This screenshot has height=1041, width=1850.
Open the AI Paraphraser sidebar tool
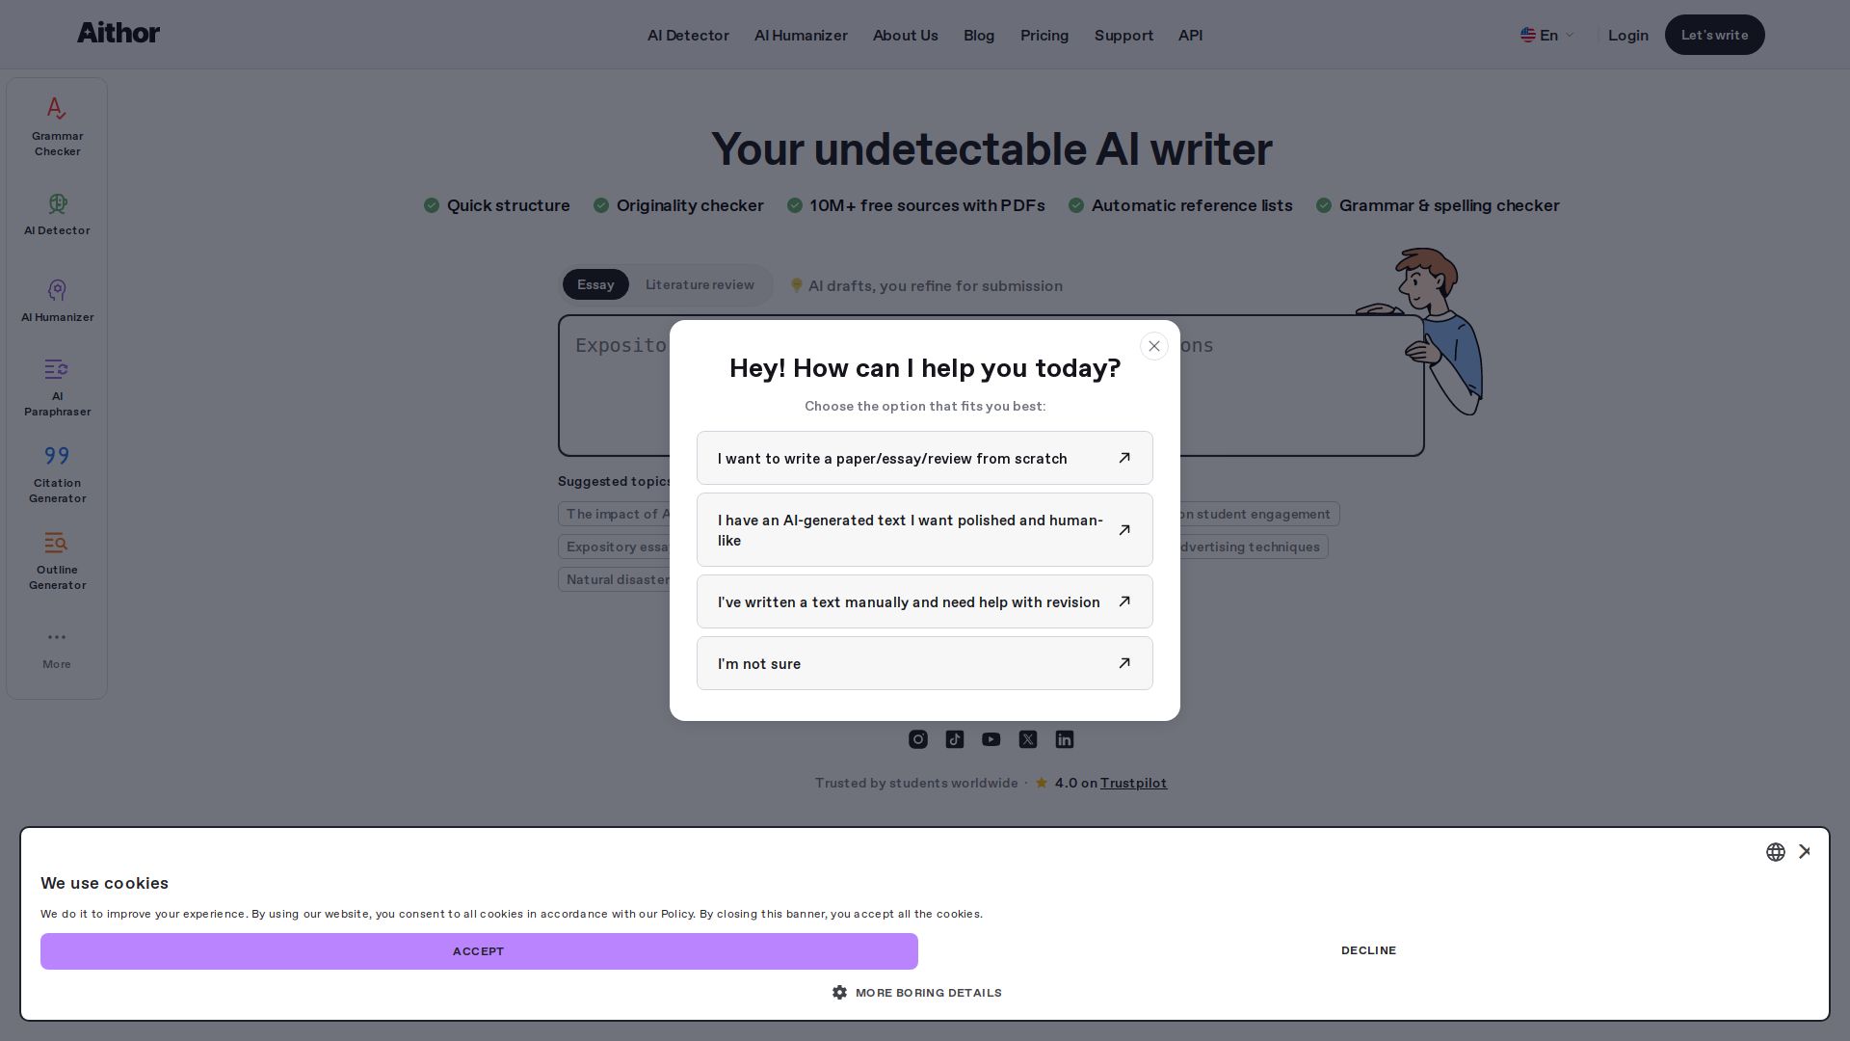(x=57, y=387)
